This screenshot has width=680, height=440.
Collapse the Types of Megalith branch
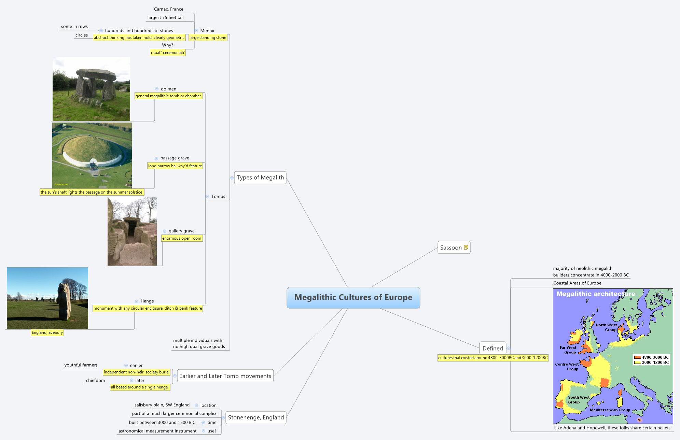pyautogui.click(x=232, y=178)
